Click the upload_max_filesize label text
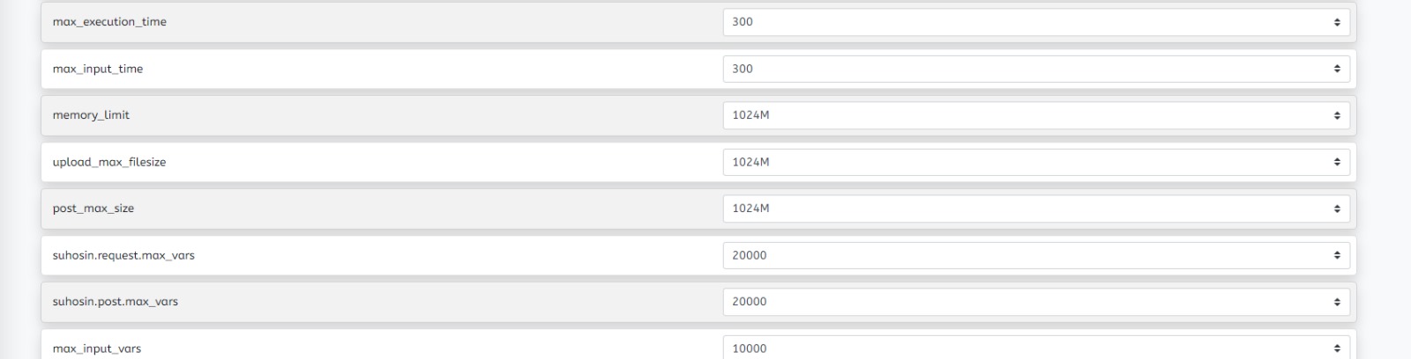1411x359 pixels. 109,162
